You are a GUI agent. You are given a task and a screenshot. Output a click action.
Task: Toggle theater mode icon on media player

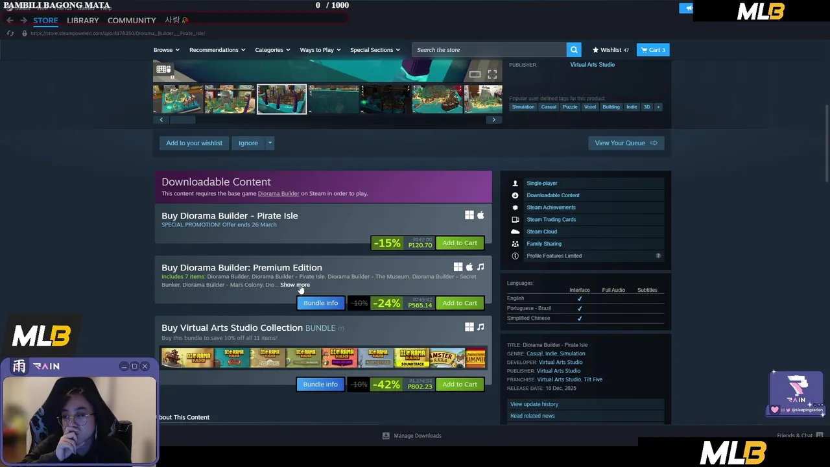pyautogui.click(x=475, y=75)
